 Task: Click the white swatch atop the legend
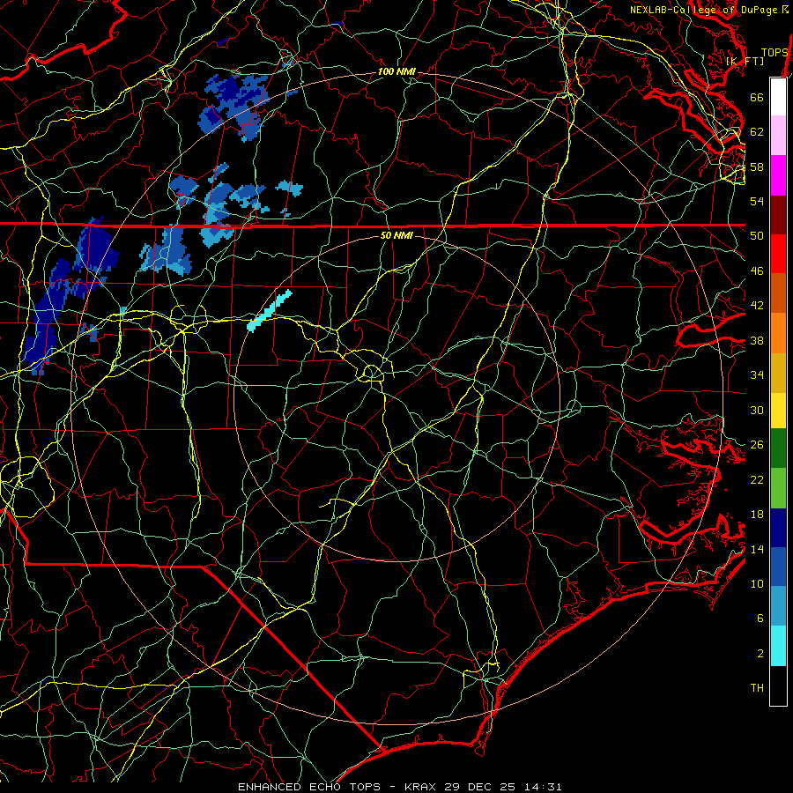click(778, 97)
